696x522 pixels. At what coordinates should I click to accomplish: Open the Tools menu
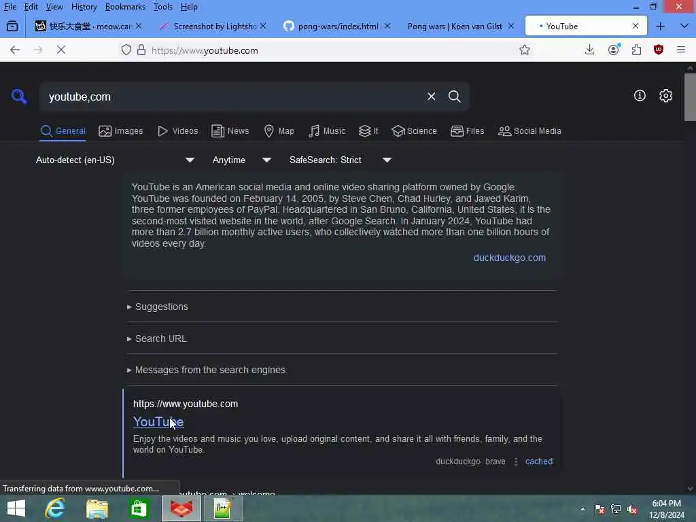(x=163, y=7)
